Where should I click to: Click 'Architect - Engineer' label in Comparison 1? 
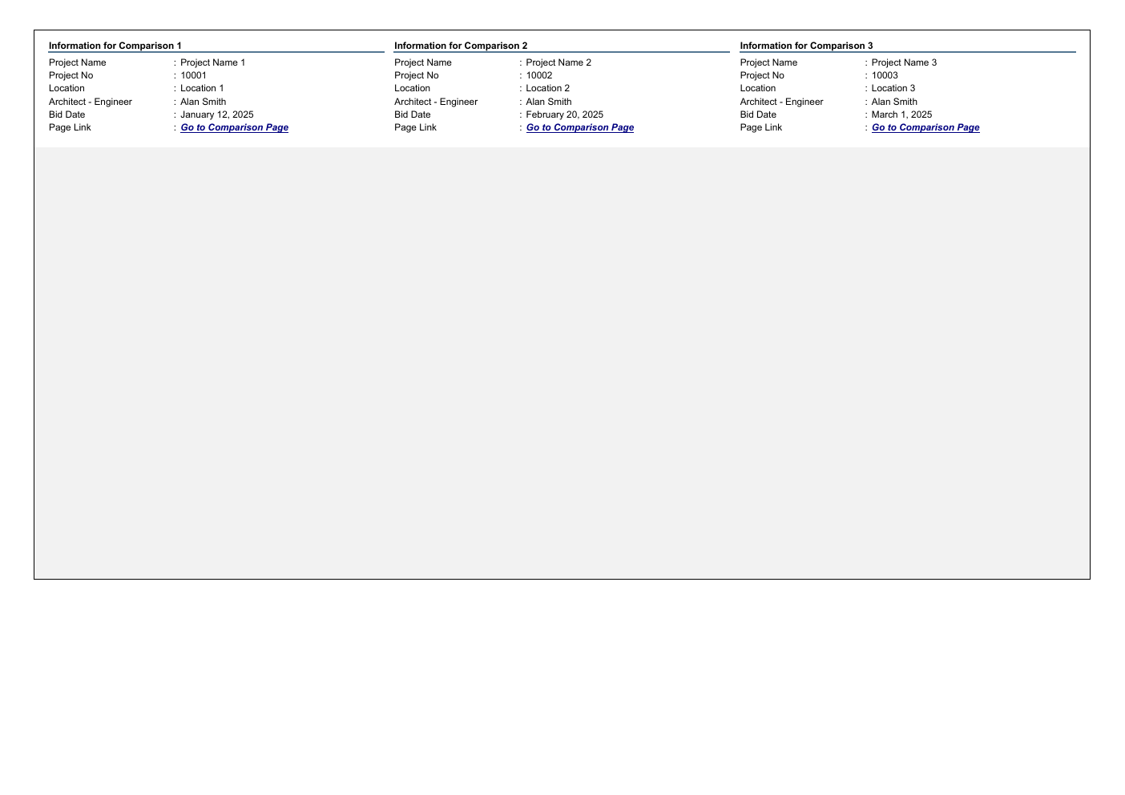(91, 102)
